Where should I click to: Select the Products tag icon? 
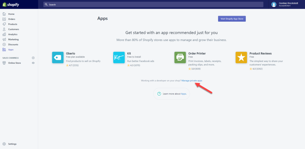[x=4, y=24]
